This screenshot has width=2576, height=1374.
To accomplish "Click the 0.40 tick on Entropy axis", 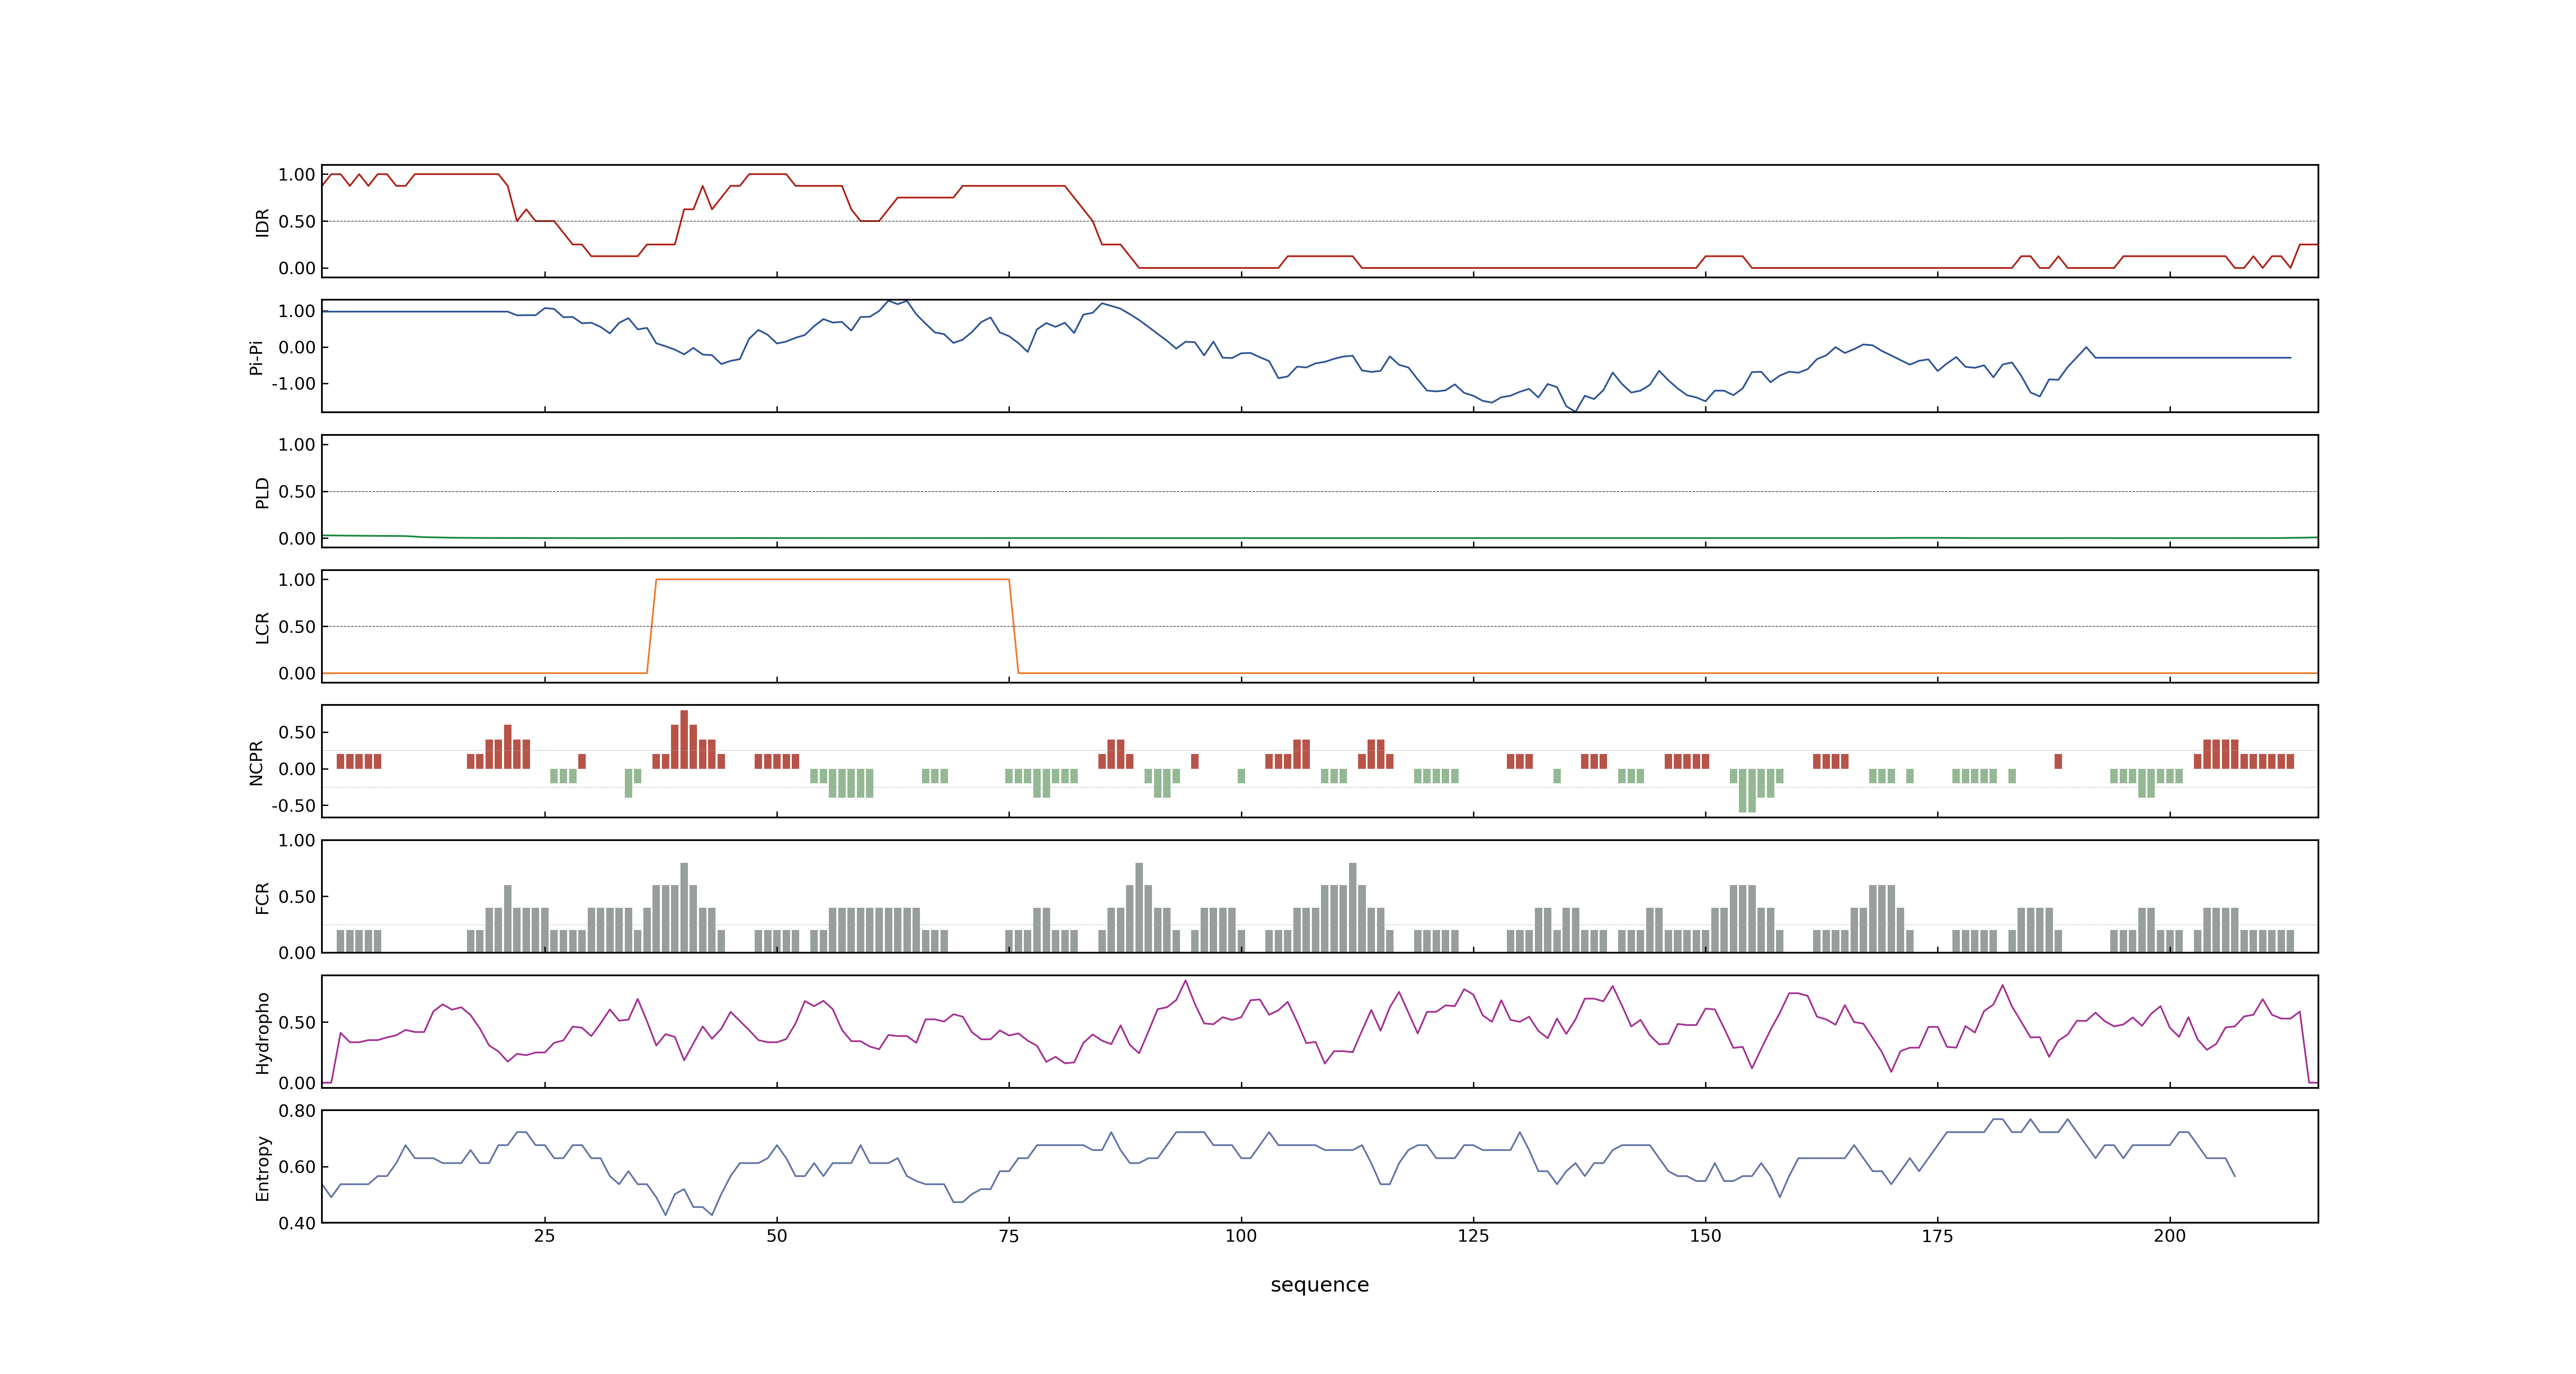I will coord(297,1223).
